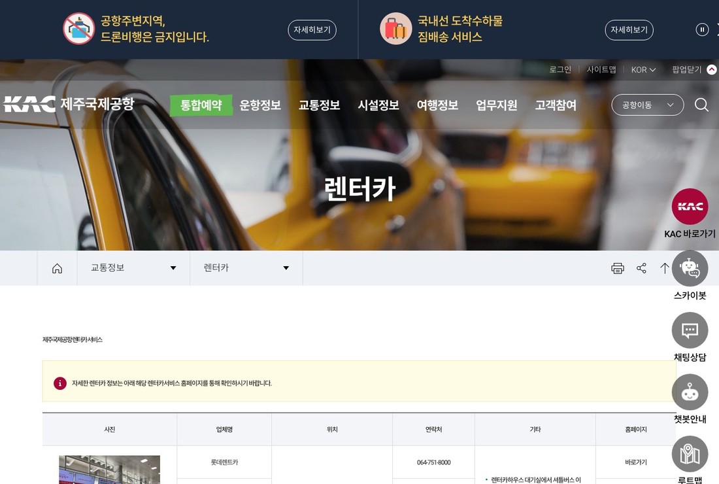Open the 여행정보 menu
Image resolution: width=719 pixels, height=484 pixels.
437,105
